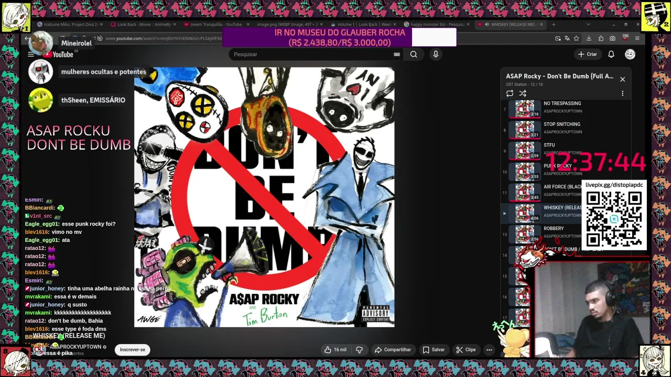The height and width of the screenshot is (377, 671).
Task: Click the Clipe button
Action: click(466, 350)
